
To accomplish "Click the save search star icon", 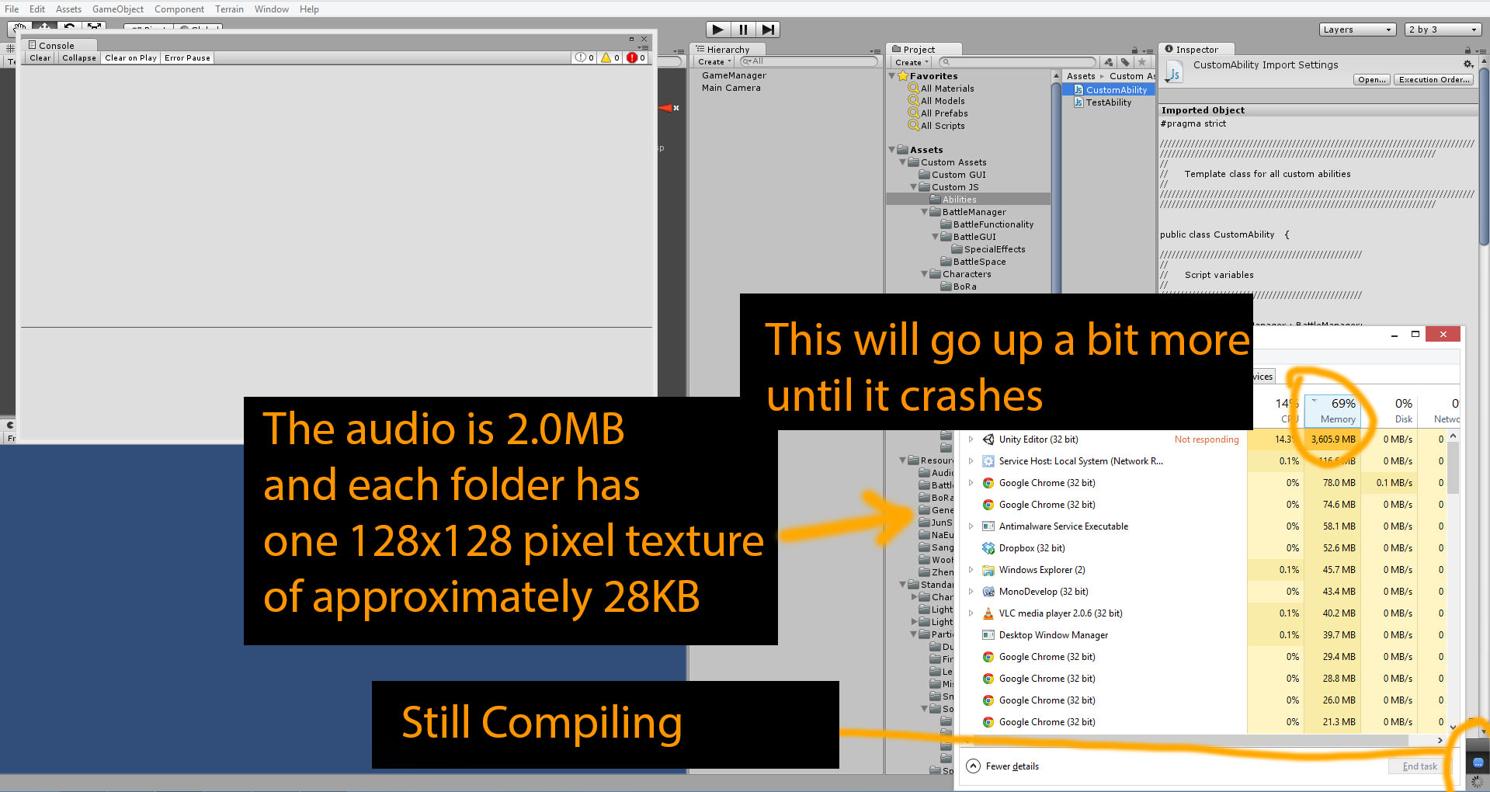I will (x=1141, y=62).
